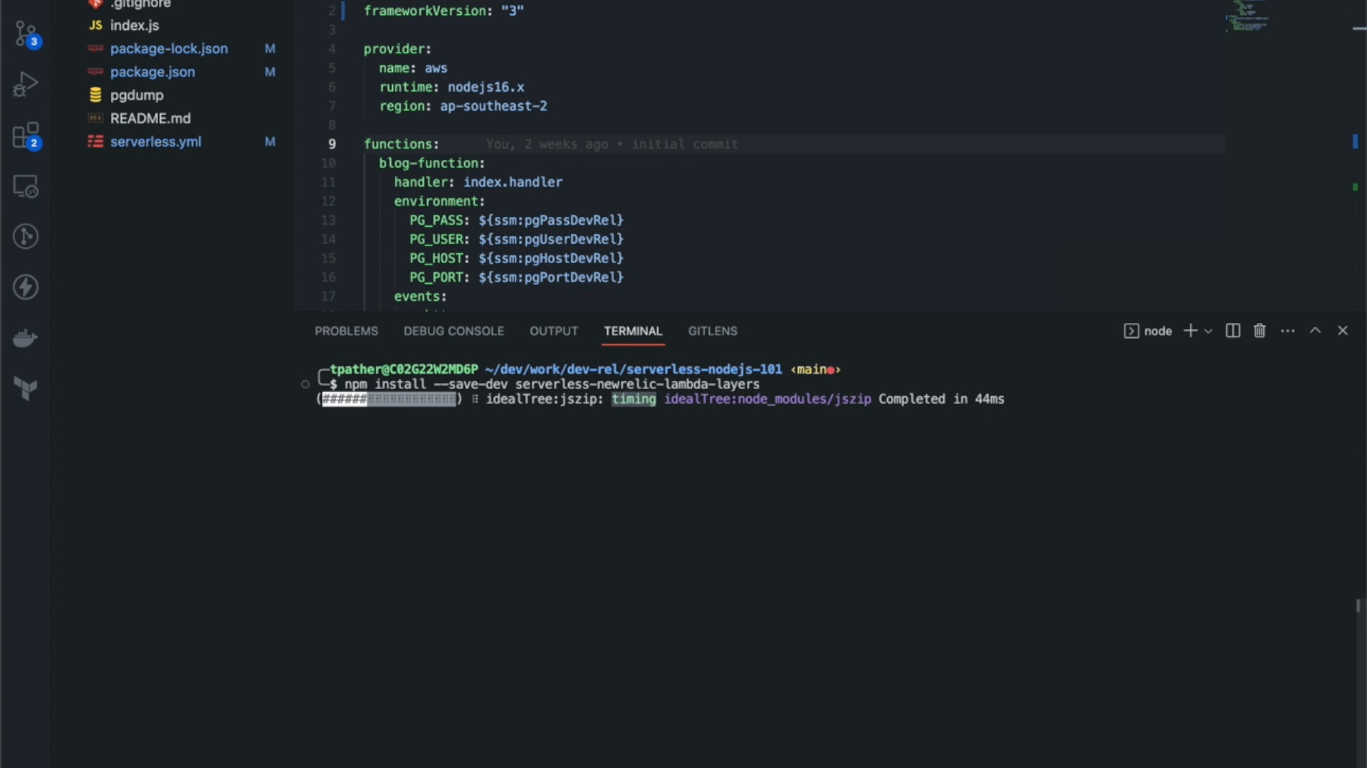The width and height of the screenshot is (1367, 768).
Task: Click the 'provider:' line in editor
Action: point(397,49)
